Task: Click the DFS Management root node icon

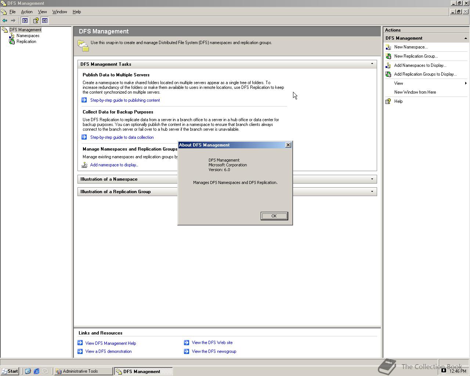Action: coord(5,30)
